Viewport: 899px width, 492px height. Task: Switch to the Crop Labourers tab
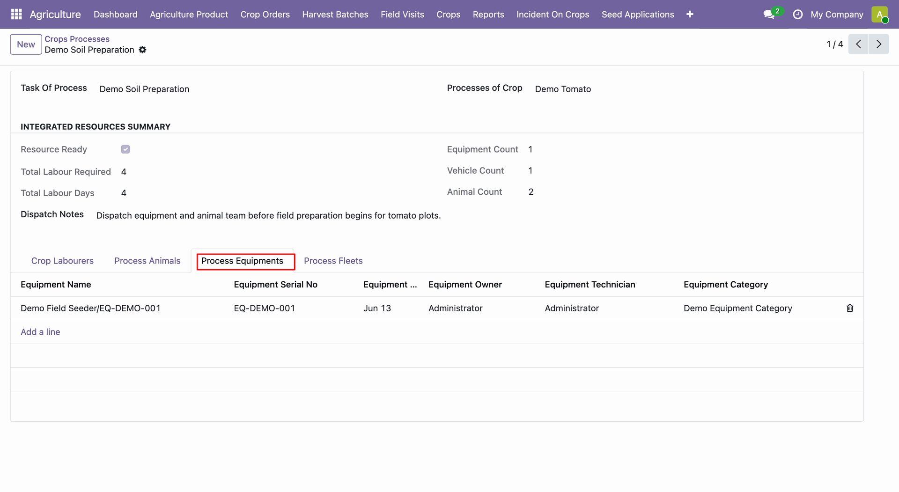coord(62,261)
